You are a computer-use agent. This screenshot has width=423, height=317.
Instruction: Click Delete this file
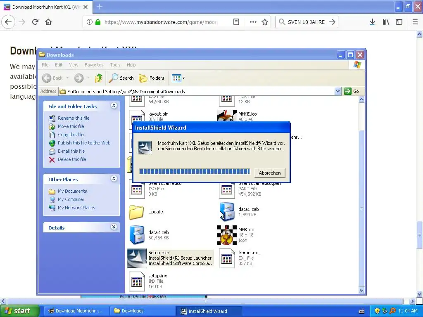point(72,159)
